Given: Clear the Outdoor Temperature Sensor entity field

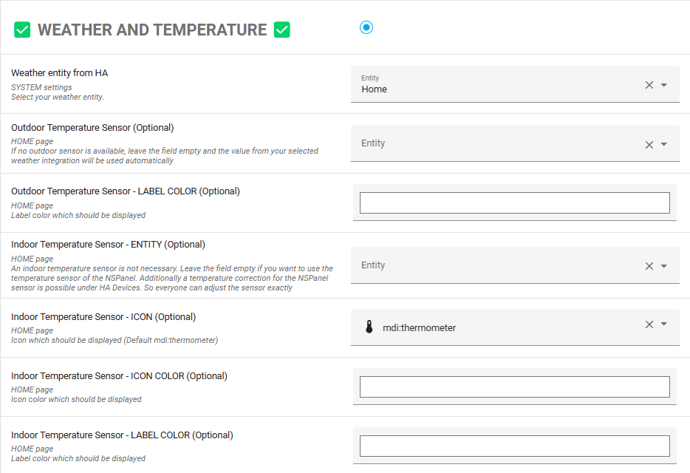Looking at the screenshot, I should coord(649,144).
